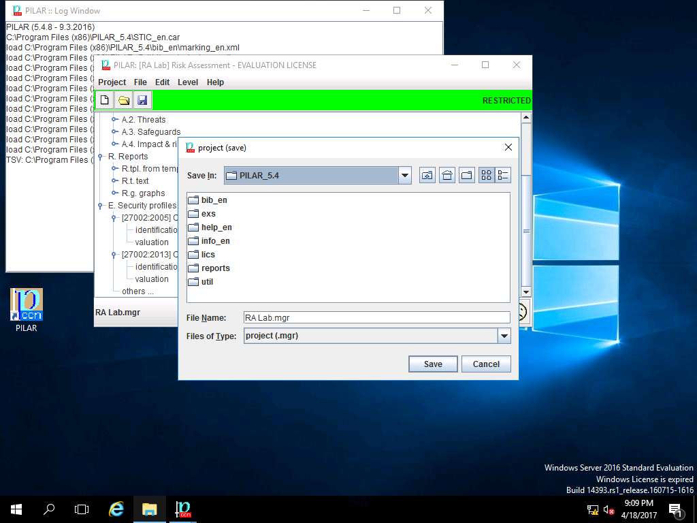Open the Action Center notifications icon
The height and width of the screenshot is (523, 697).
pyautogui.click(x=675, y=510)
